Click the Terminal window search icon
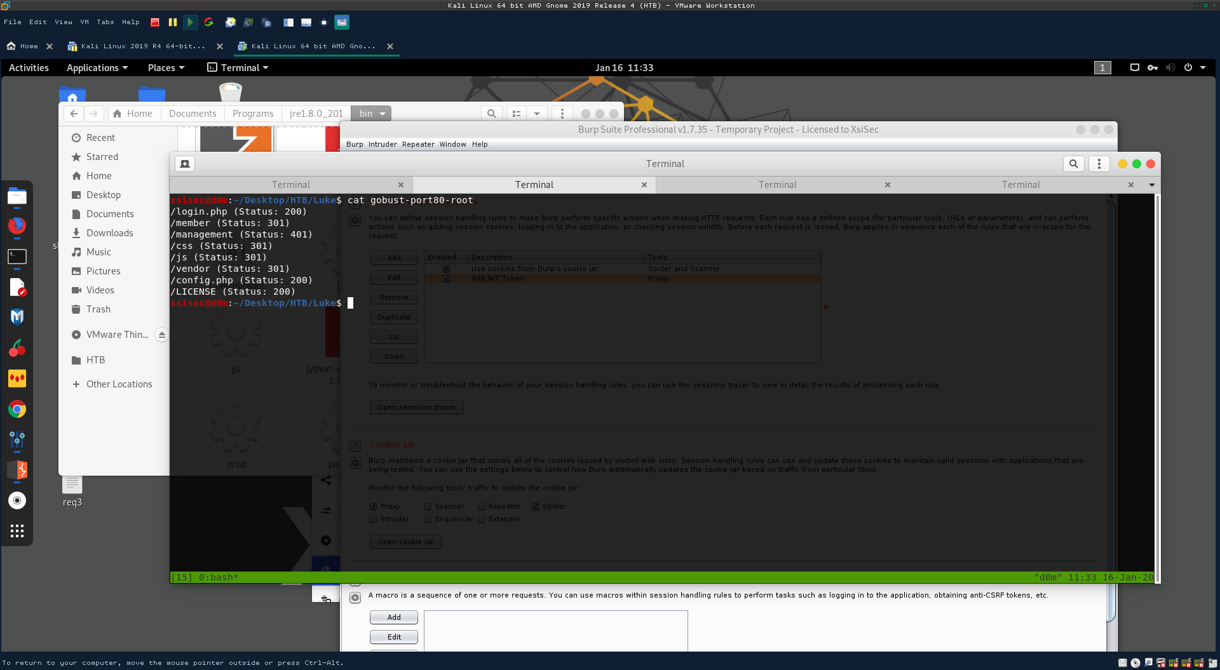Screen dimensions: 1220x670 click(1073, 164)
